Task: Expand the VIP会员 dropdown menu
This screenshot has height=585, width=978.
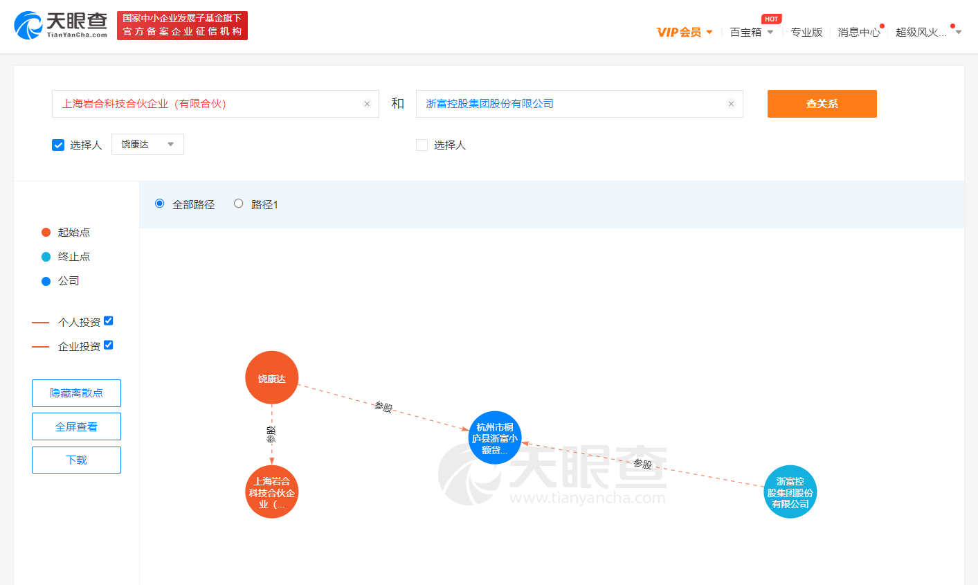Action: (x=684, y=32)
